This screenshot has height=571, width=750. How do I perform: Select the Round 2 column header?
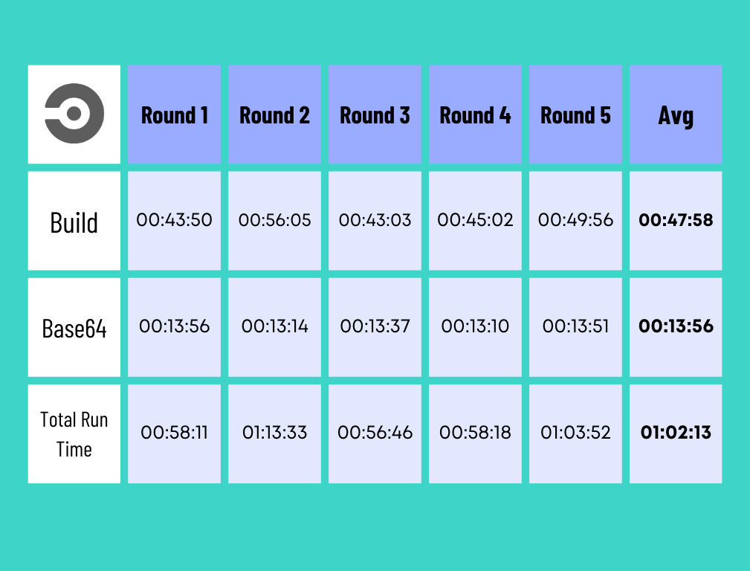click(275, 115)
